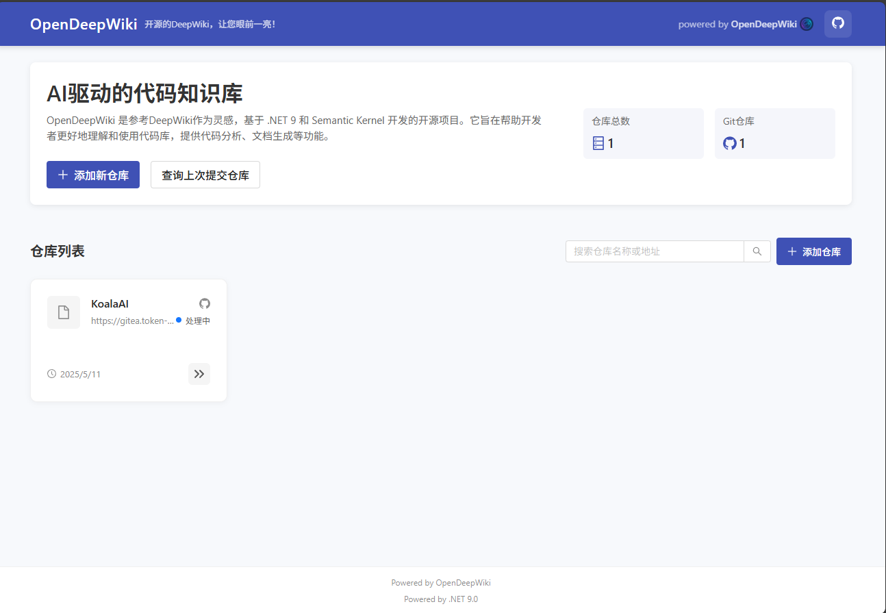Click the 添加仓库 button beside search
The image size is (886, 613).
[x=814, y=251]
